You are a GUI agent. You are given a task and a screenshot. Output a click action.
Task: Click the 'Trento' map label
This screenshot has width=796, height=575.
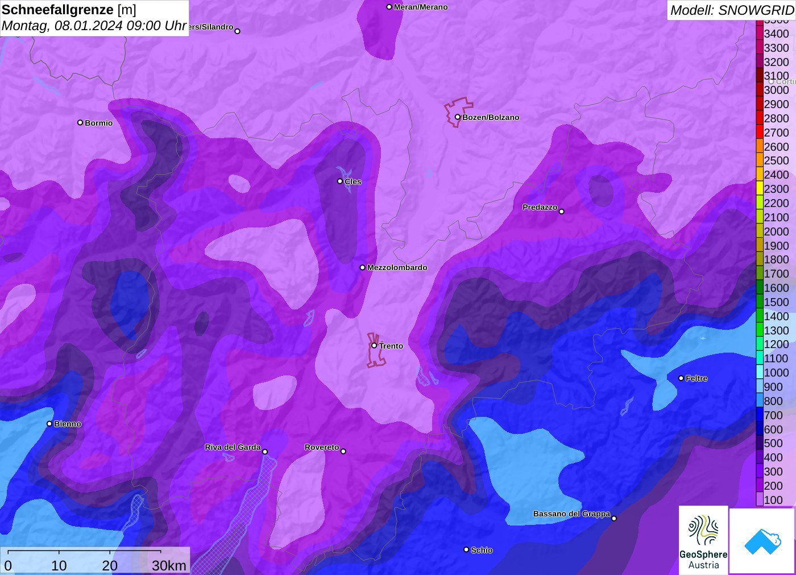(391, 346)
